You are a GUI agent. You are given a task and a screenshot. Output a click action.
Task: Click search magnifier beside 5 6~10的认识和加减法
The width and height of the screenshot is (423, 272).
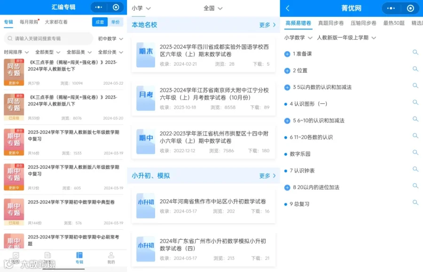coord(415,119)
